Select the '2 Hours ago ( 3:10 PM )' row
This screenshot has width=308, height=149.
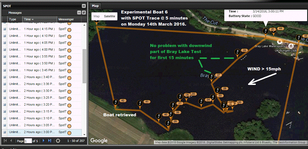tap(42, 118)
